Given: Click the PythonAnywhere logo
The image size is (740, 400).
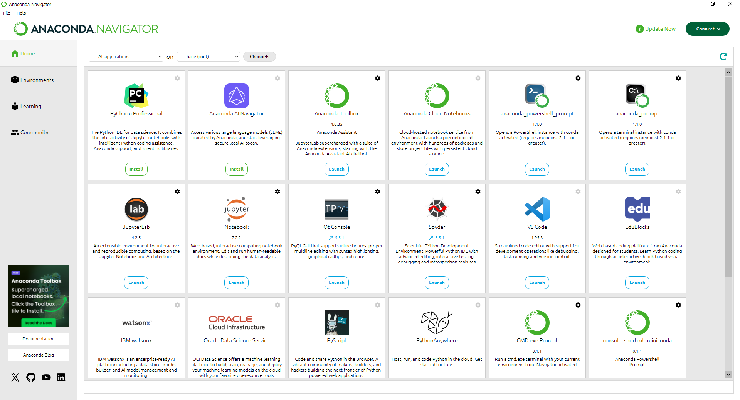Looking at the screenshot, I should [437, 323].
